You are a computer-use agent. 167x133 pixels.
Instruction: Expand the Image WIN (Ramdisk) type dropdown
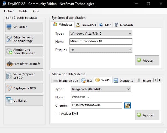[x=101, y=89]
